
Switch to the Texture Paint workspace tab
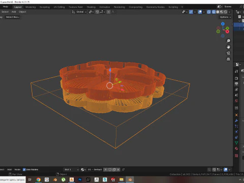tap(76, 7)
